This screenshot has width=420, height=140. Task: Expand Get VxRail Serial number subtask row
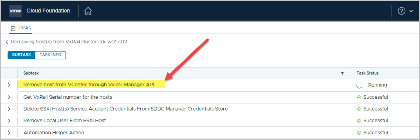tap(9, 97)
